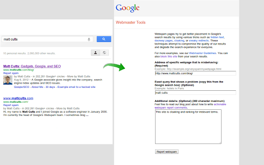The height and width of the screenshot is (165, 264).
Task: Click '10 personal results' count text
Action: click(15, 53)
